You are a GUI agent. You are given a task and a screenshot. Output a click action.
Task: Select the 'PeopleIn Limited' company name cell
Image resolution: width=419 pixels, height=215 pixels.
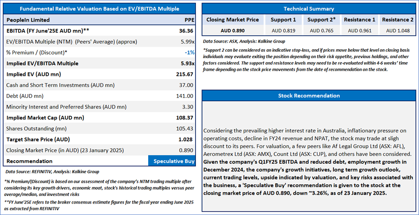[x=28, y=20]
